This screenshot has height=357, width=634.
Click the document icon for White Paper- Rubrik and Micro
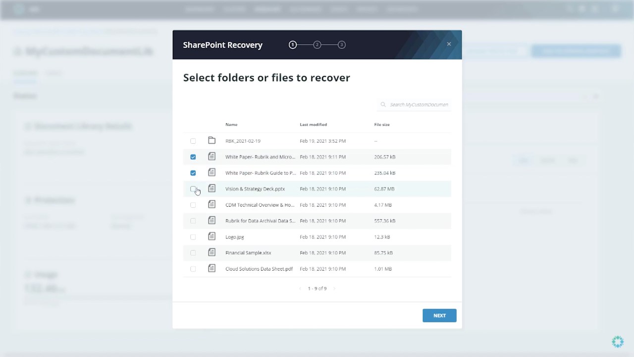click(212, 157)
